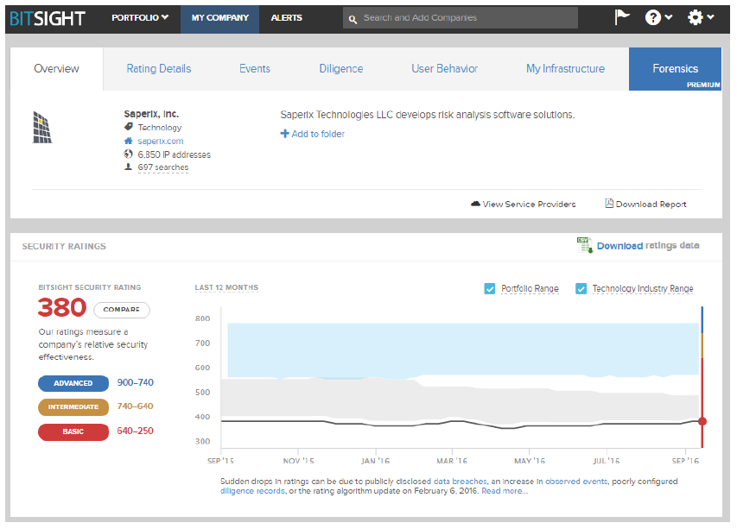Open the Forensics premium tab

(x=675, y=69)
